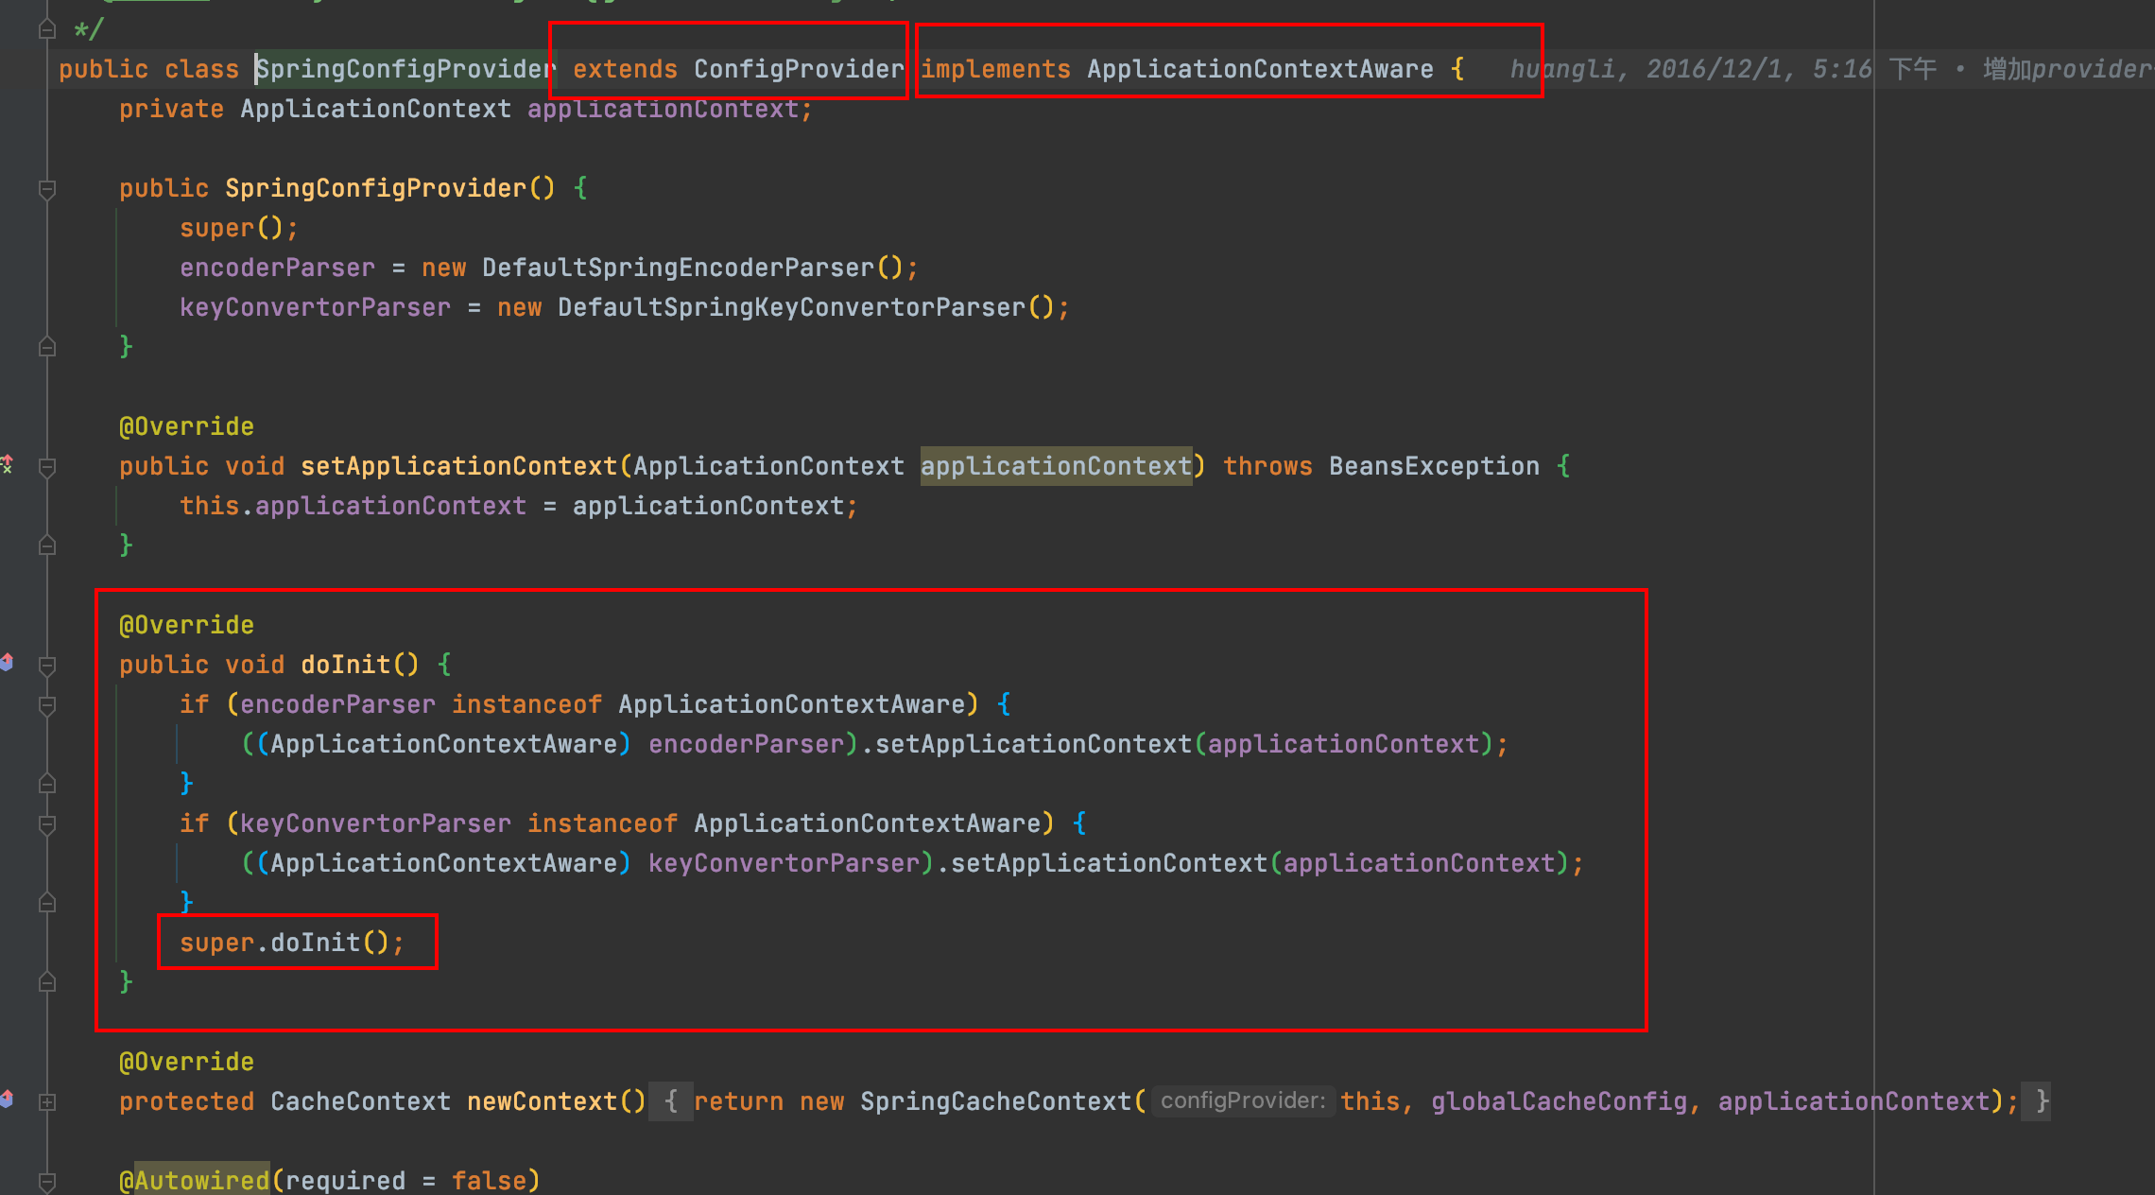The height and width of the screenshot is (1195, 2155).
Task: Collapse the setApplicationContext method fold marker
Action: click(x=47, y=467)
